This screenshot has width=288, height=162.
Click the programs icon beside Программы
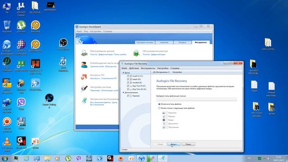pos(164,127)
